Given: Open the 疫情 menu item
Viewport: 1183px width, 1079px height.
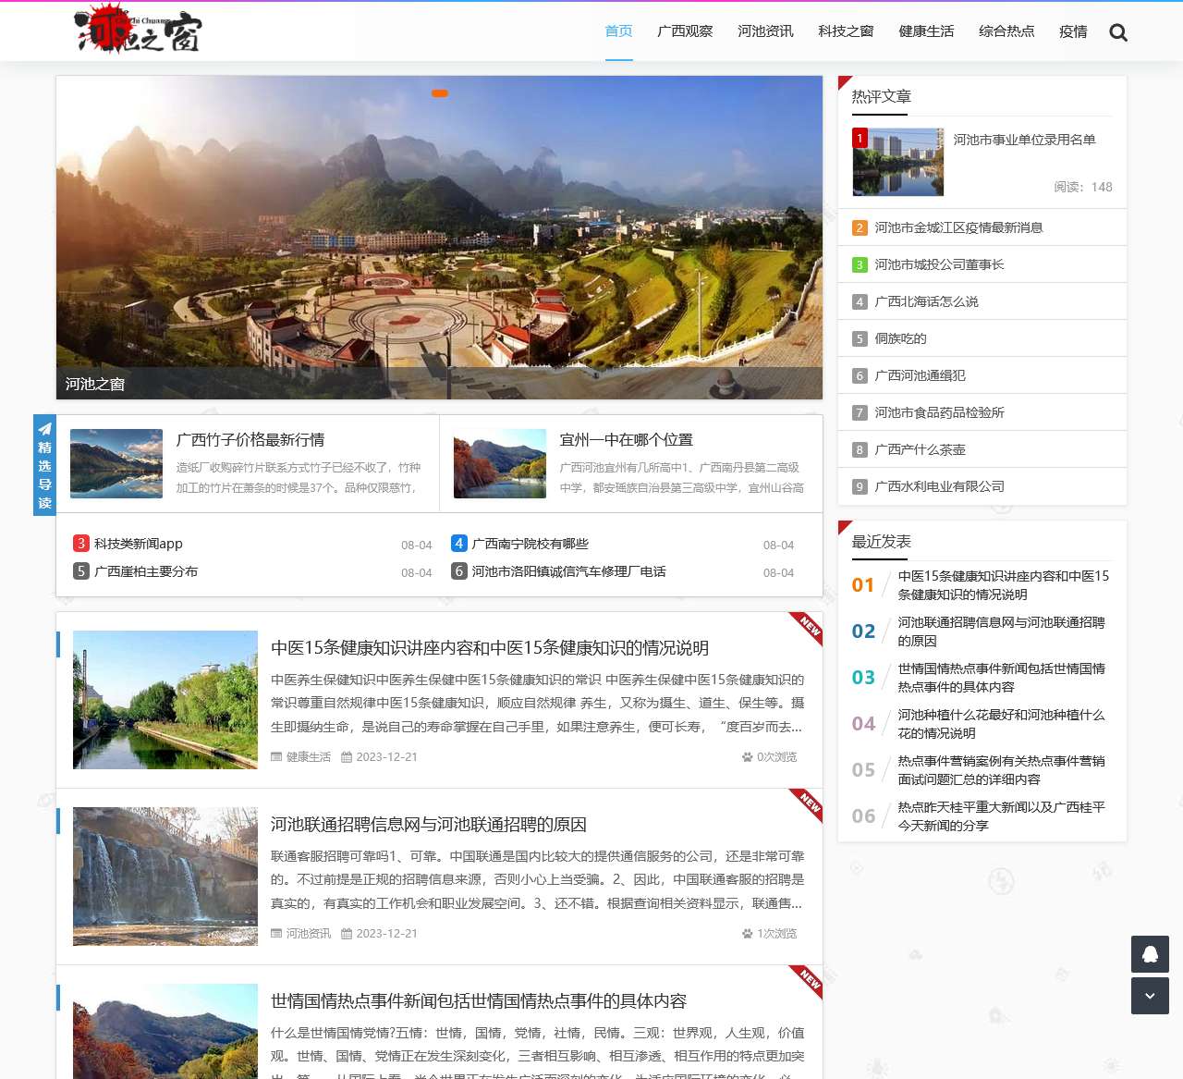Looking at the screenshot, I should click(x=1073, y=31).
